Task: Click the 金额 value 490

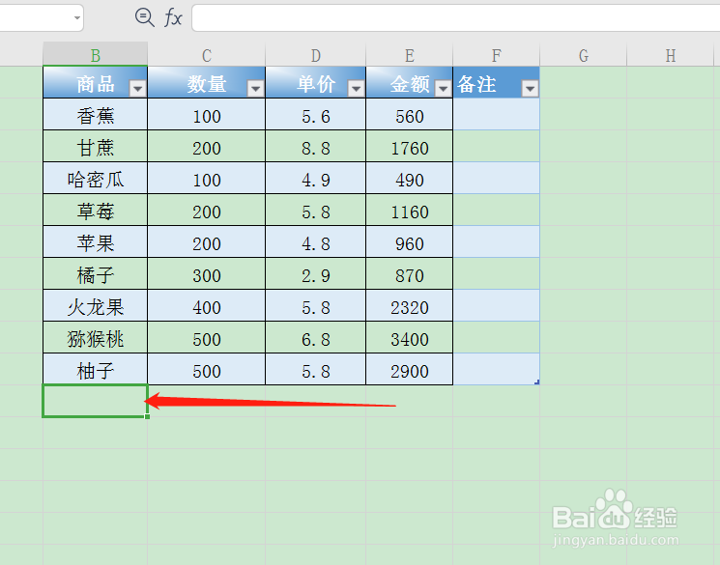Action: pos(409,178)
